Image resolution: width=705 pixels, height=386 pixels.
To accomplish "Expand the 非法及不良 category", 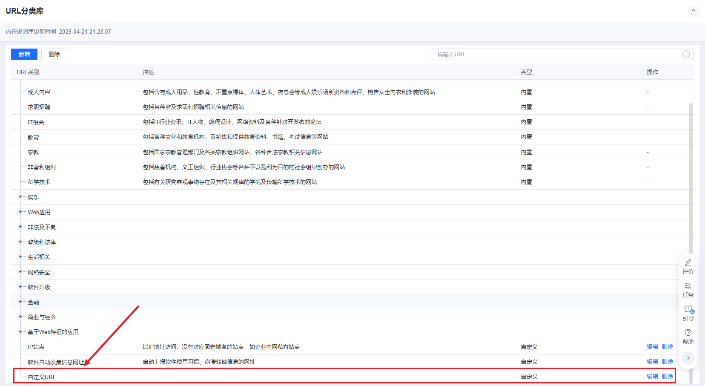I will coord(20,227).
